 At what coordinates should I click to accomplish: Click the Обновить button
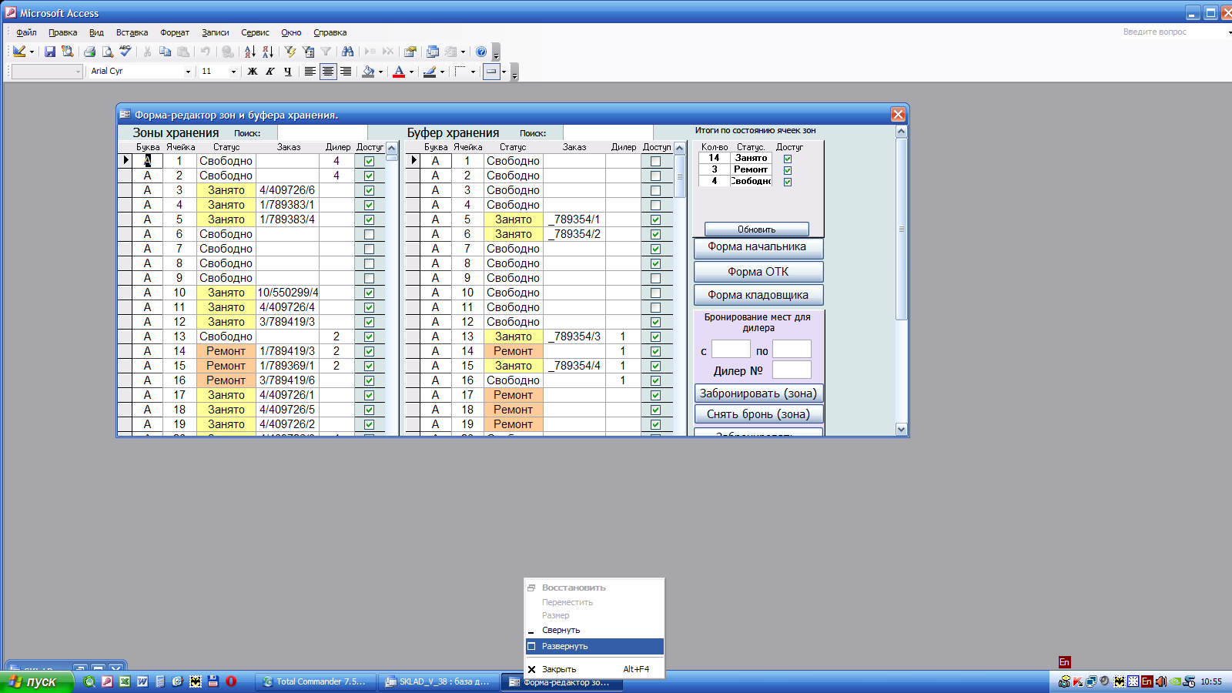(x=757, y=229)
